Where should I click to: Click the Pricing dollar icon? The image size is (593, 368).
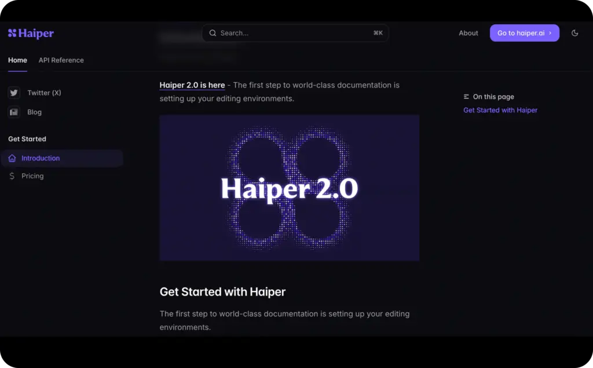click(12, 176)
